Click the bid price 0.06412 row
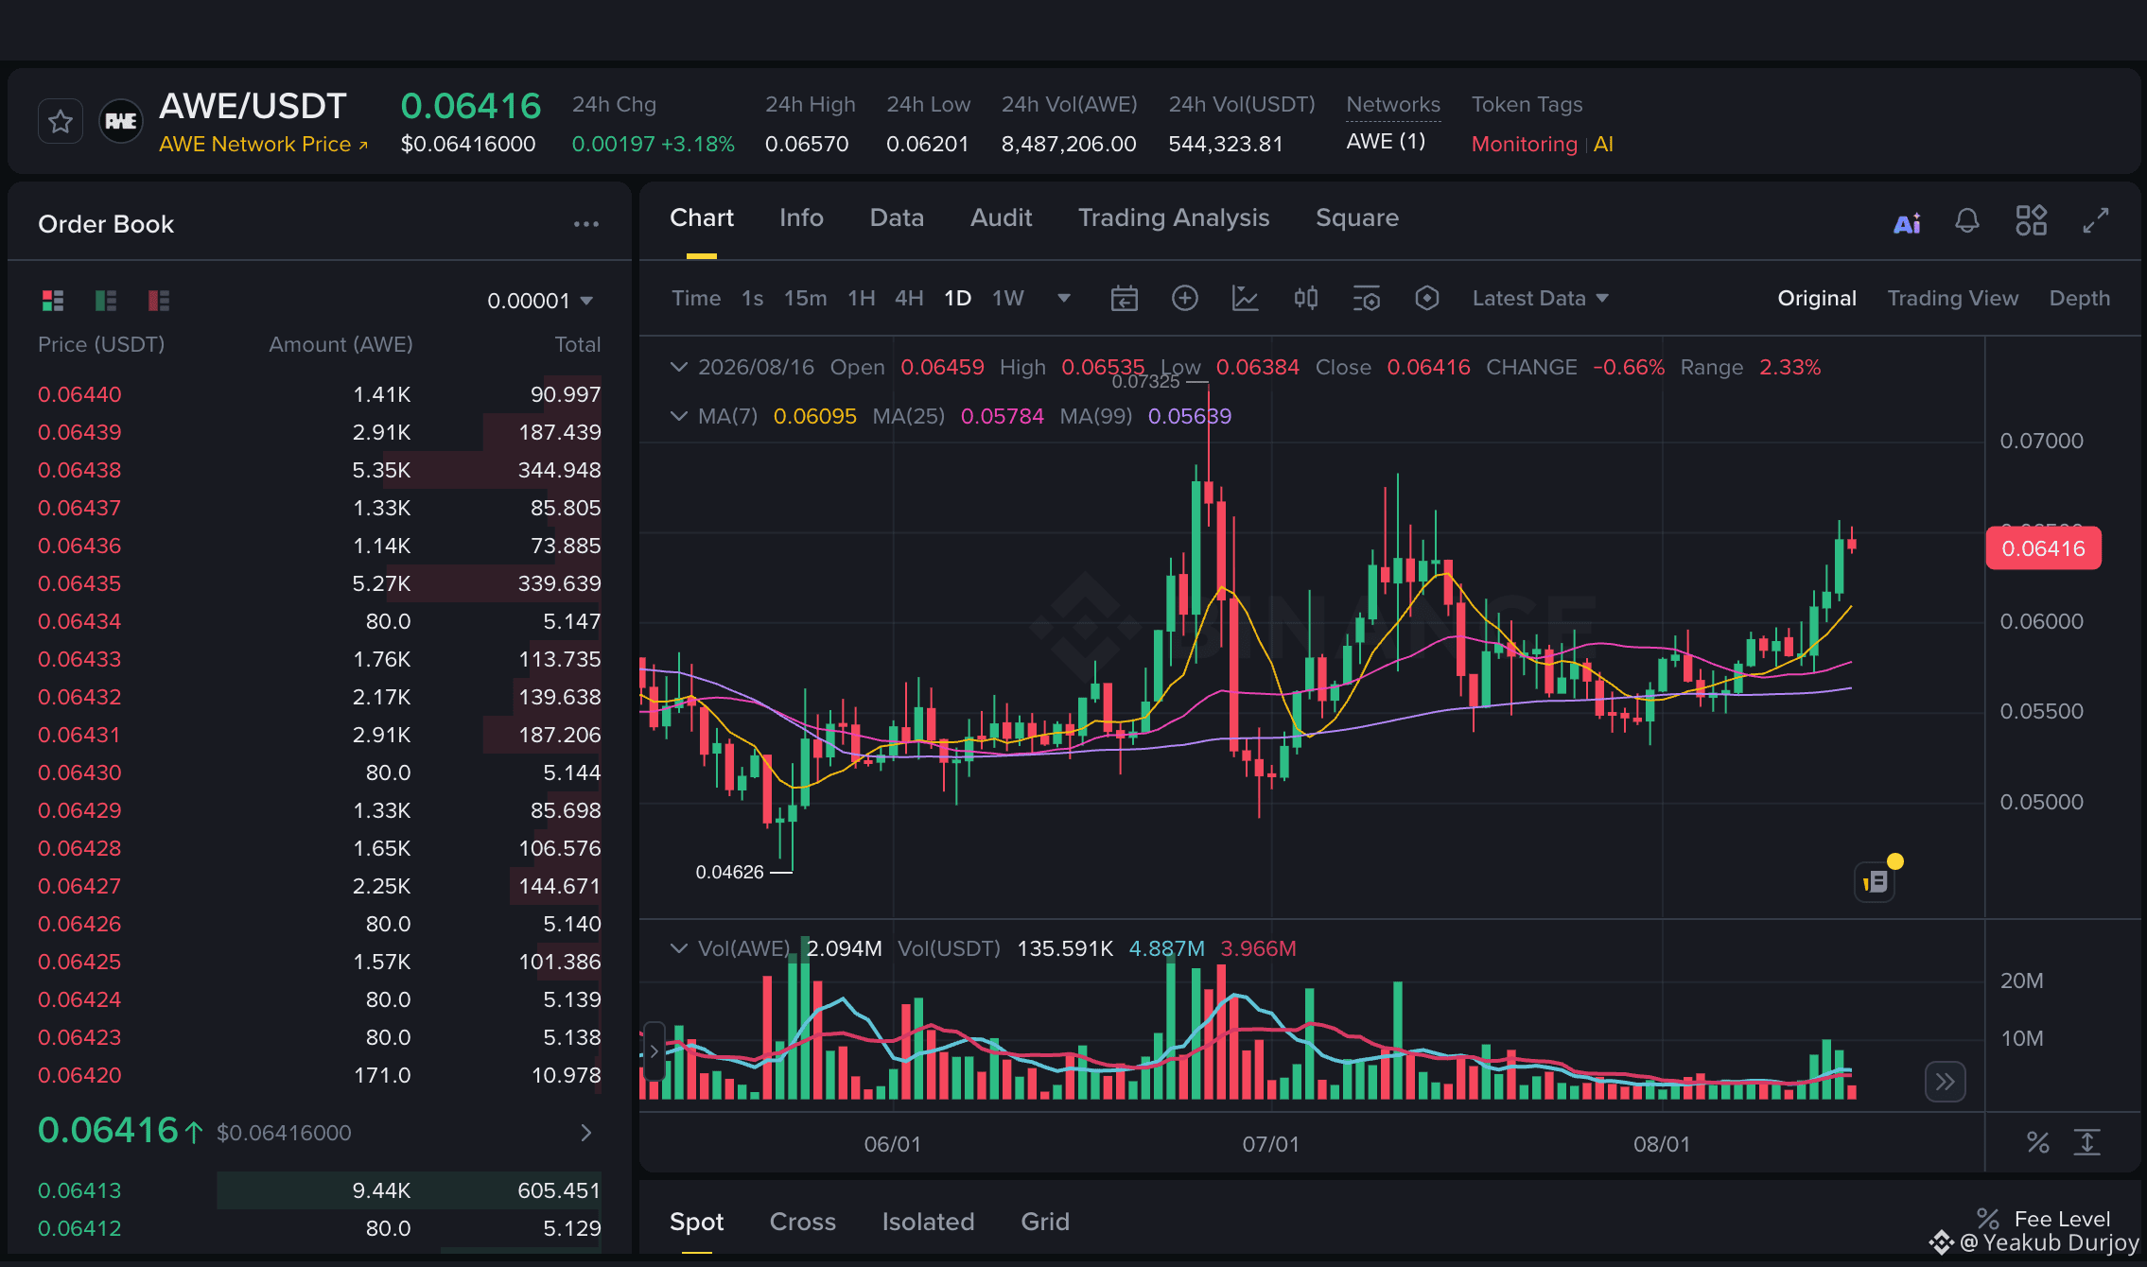 tap(320, 1228)
